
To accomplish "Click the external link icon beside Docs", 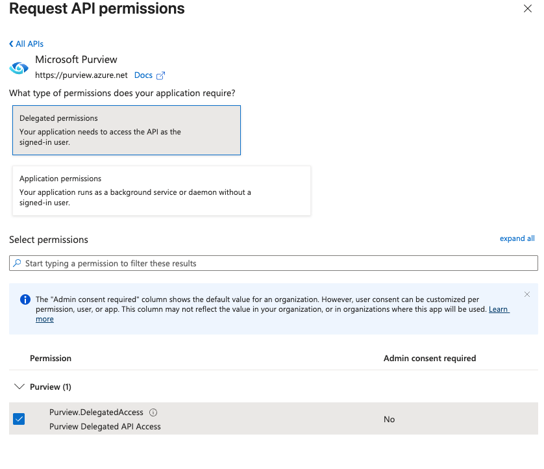I will [161, 75].
